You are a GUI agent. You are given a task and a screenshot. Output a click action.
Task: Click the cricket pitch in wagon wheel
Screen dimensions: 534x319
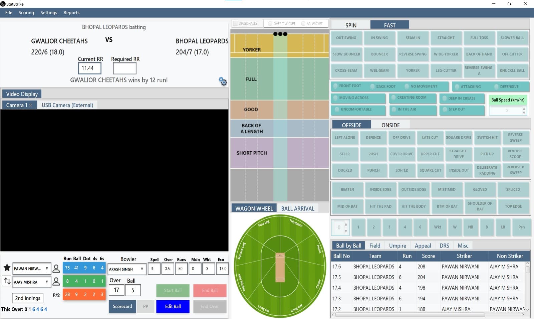tap(280, 267)
